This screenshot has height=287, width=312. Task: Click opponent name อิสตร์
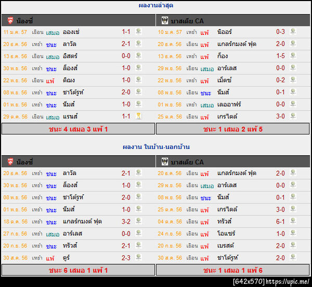pos(70,56)
